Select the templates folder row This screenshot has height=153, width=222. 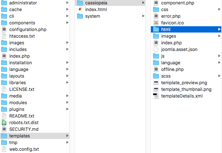point(35,136)
